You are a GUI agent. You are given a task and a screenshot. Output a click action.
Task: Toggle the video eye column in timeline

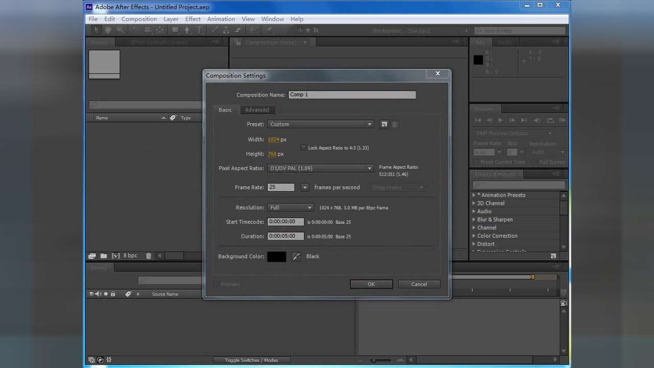pyautogui.click(x=92, y=294)
